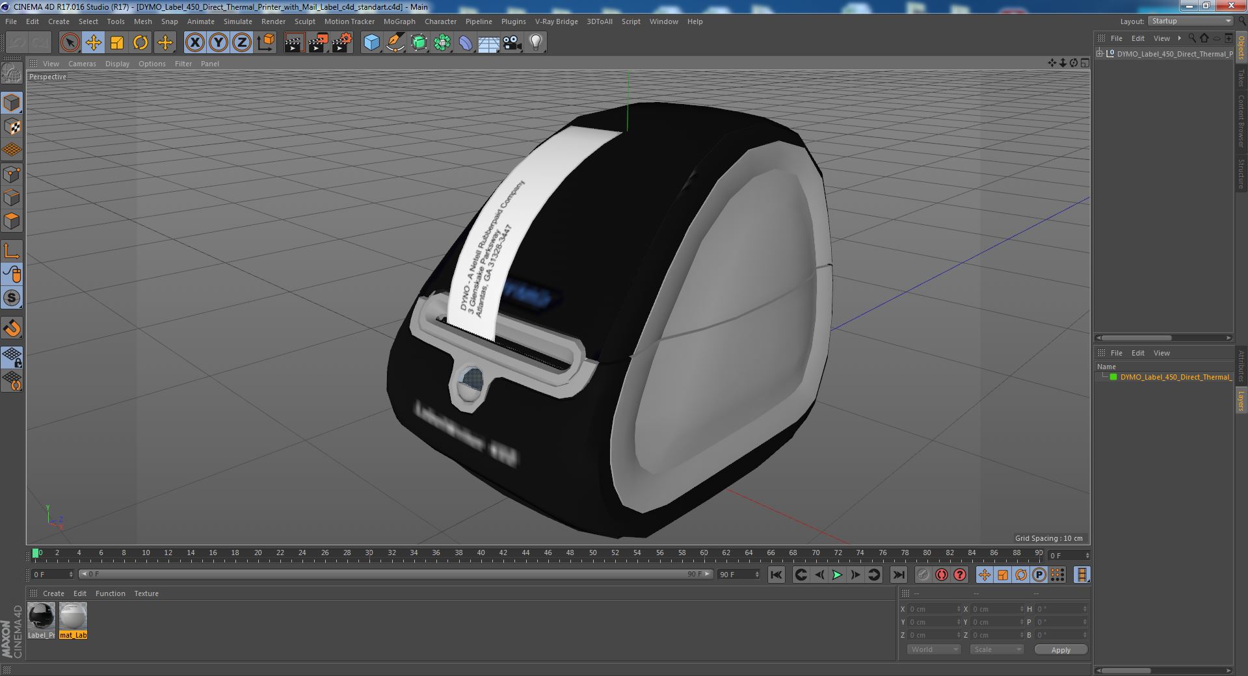Enable Workplane mode
The height and width of the screenshot is (676, 1248).
point(12,150)
